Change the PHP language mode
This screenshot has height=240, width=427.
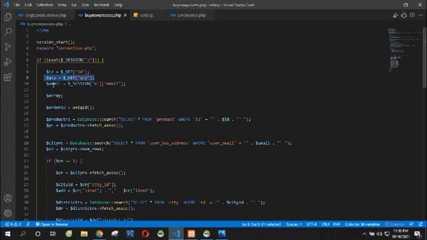(x=336, y=224)
